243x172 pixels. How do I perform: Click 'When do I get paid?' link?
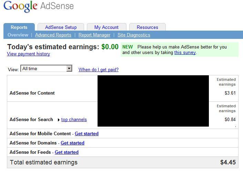coord(99,69)
